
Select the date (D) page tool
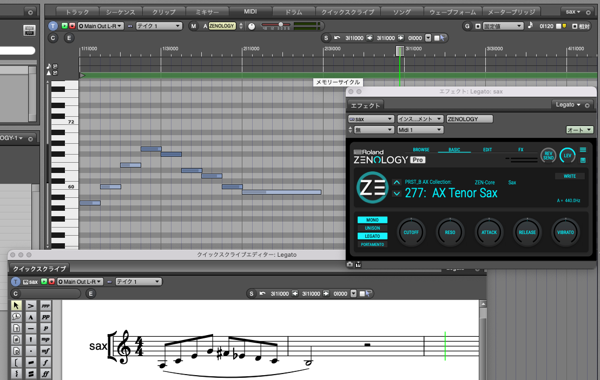click(16, 351)
